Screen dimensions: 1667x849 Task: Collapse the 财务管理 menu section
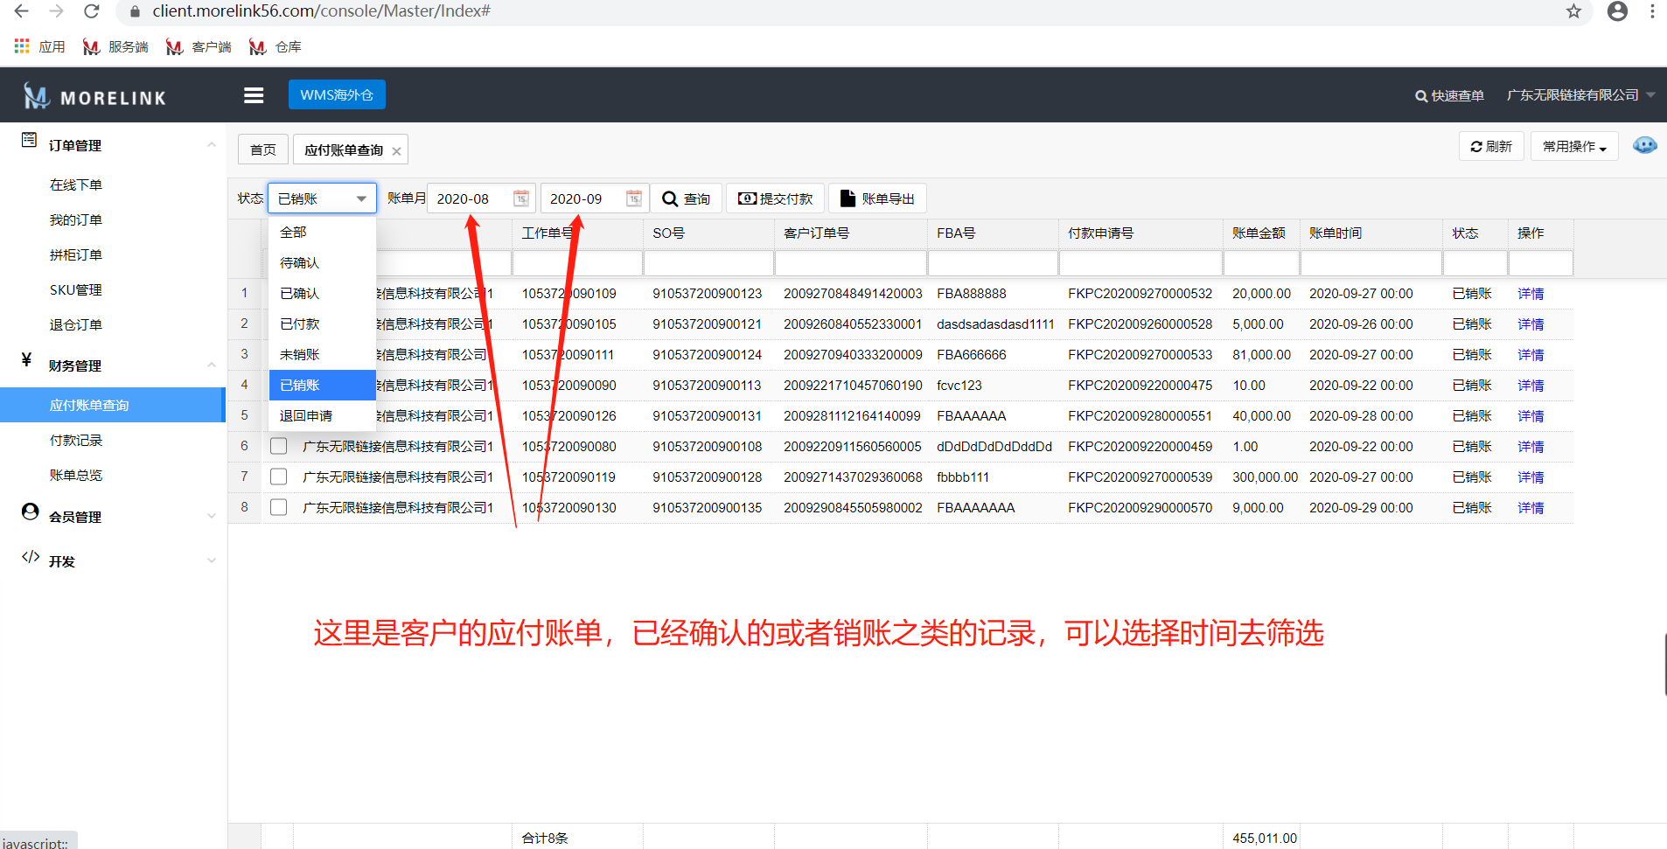[113, 365]
